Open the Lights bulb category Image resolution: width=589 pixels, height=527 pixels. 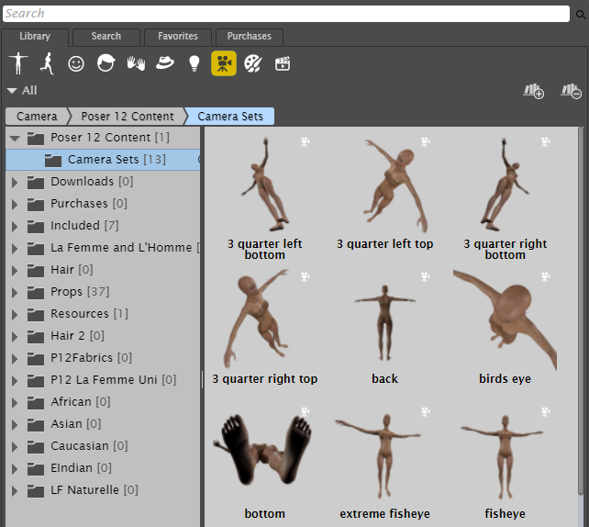click(194, 63)
